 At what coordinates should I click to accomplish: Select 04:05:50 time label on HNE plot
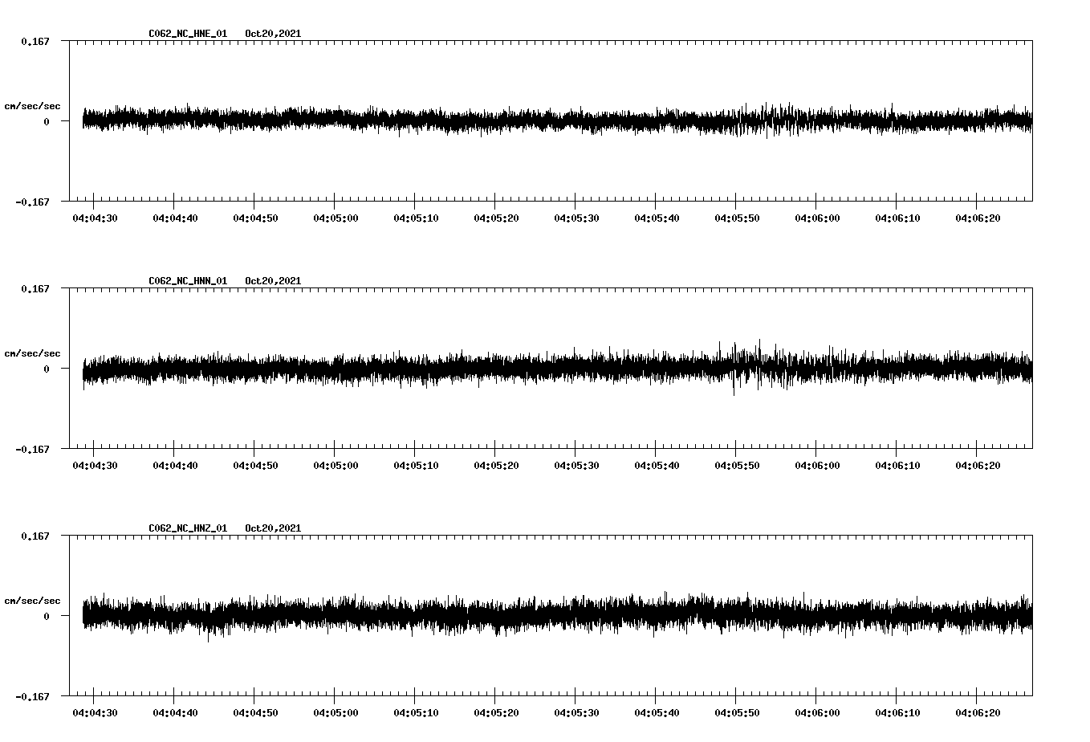click(x=737, y=218)
